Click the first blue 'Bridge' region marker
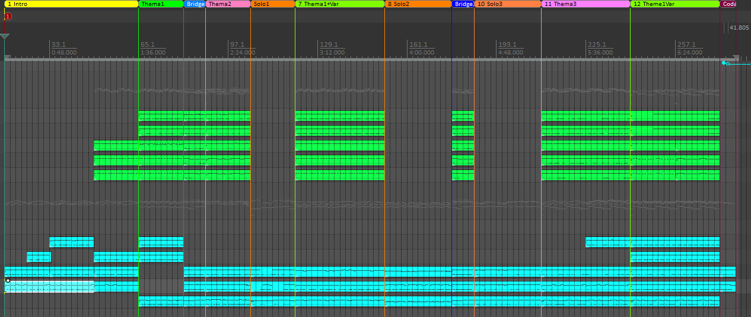This screenshot has width=751, height=317. tap(195, 4)
